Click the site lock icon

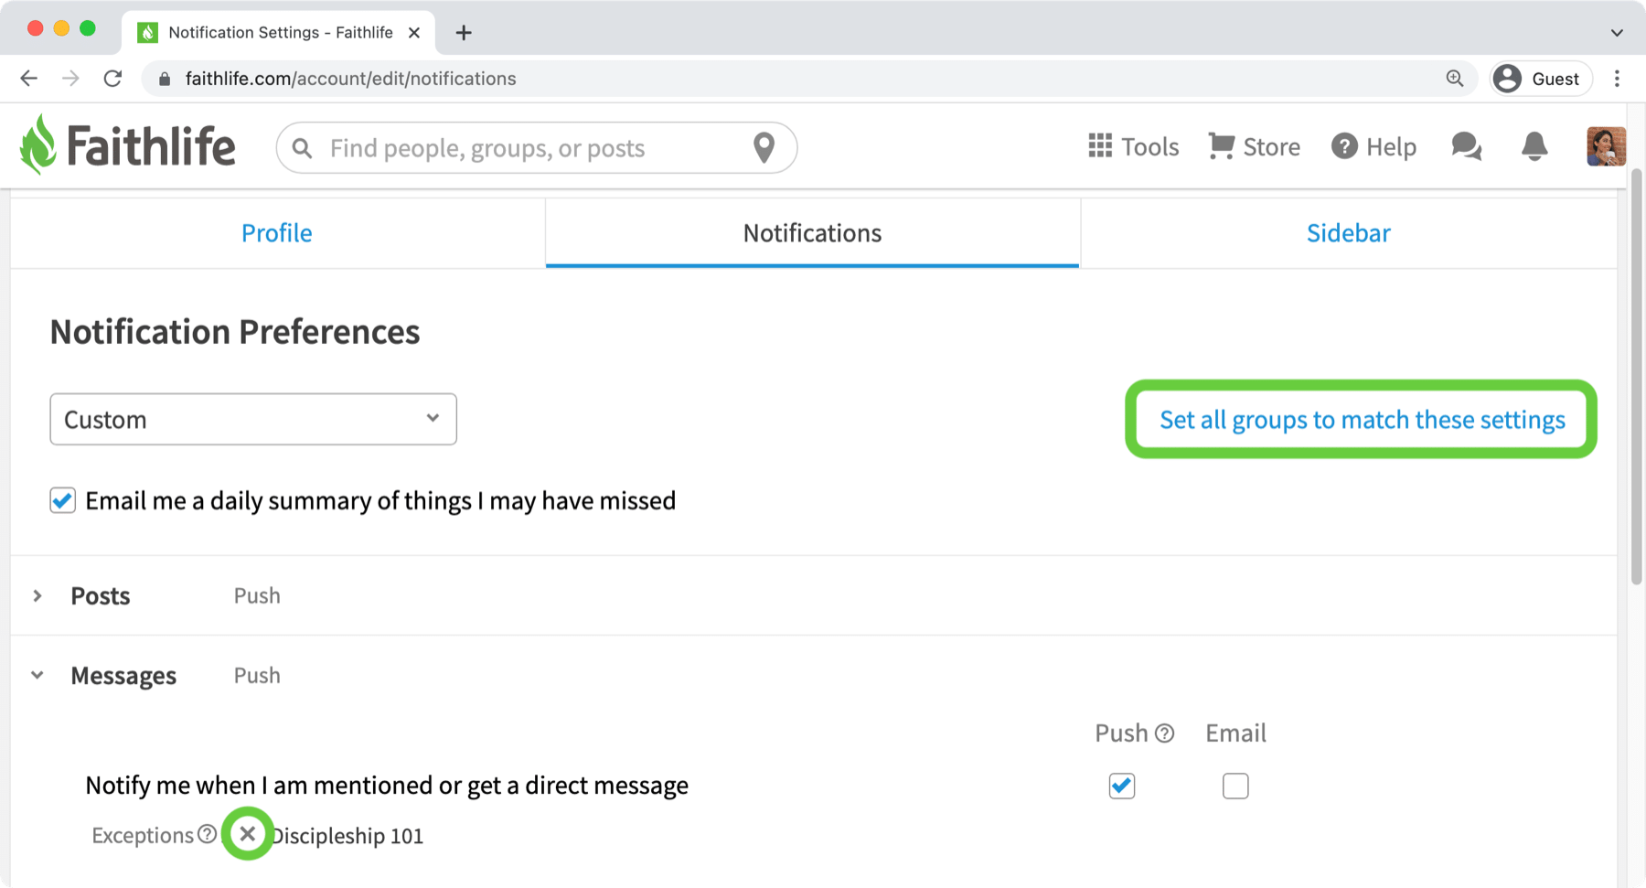[165, 79]
